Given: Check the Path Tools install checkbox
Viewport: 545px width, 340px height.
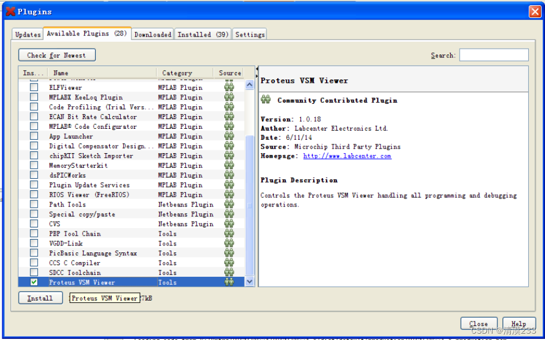Looking at the screenshot, I should click(34, 204).
